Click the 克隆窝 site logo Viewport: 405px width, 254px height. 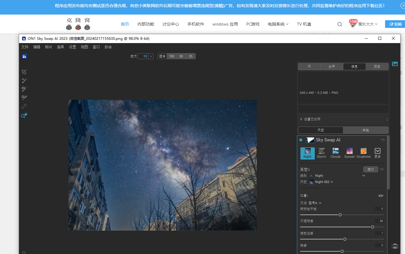click(78, 24)
